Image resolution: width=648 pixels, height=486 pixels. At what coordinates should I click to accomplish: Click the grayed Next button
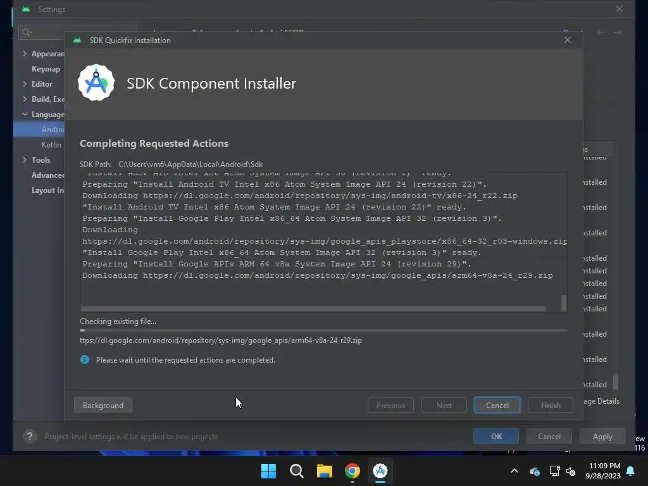[444, 406]
